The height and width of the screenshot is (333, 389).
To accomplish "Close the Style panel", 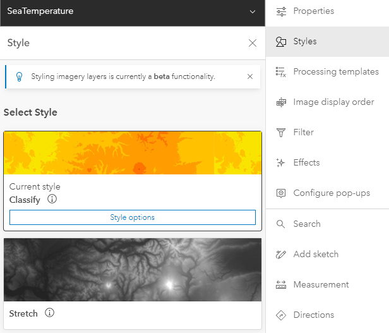I will [x=253, y=43].
